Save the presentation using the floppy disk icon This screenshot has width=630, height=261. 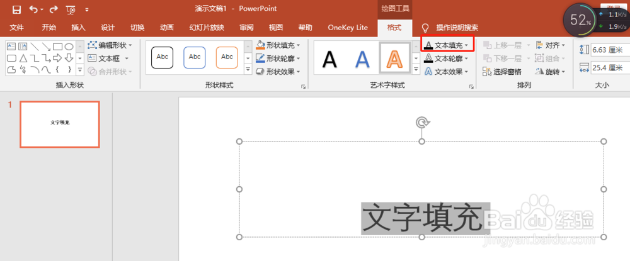[x=16, y=9]
